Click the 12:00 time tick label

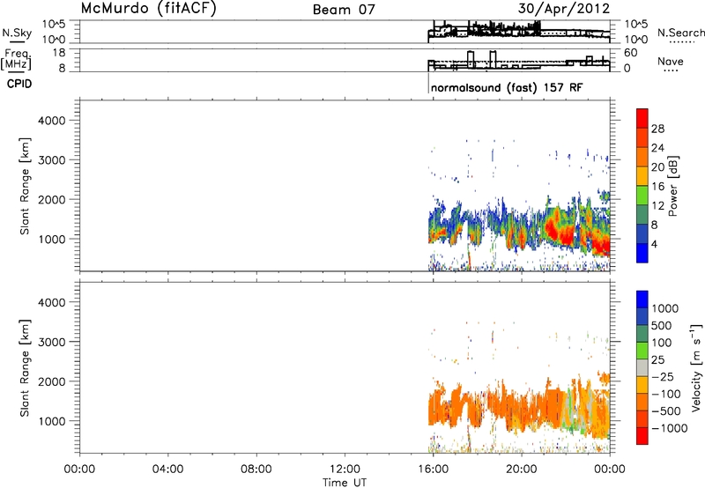(x=345, y=470)
